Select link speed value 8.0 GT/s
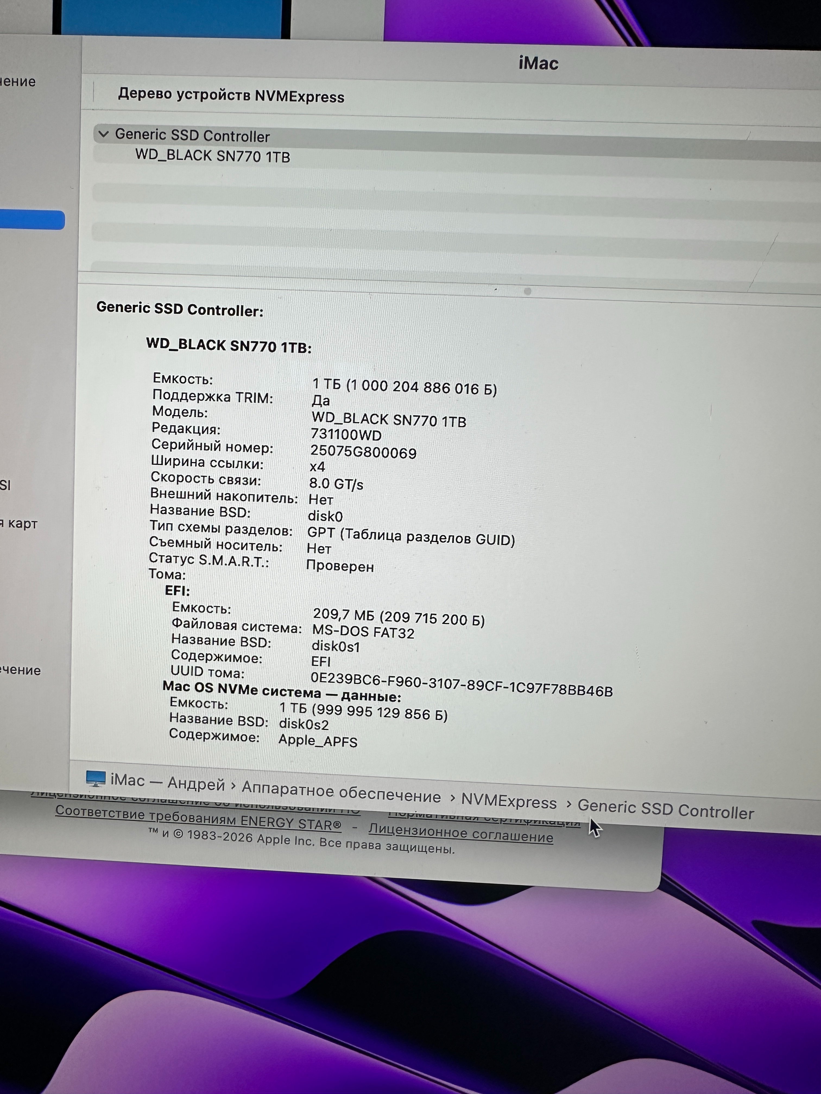The width and height of the screenshot is (821, 1094). [x=336, y=483]
